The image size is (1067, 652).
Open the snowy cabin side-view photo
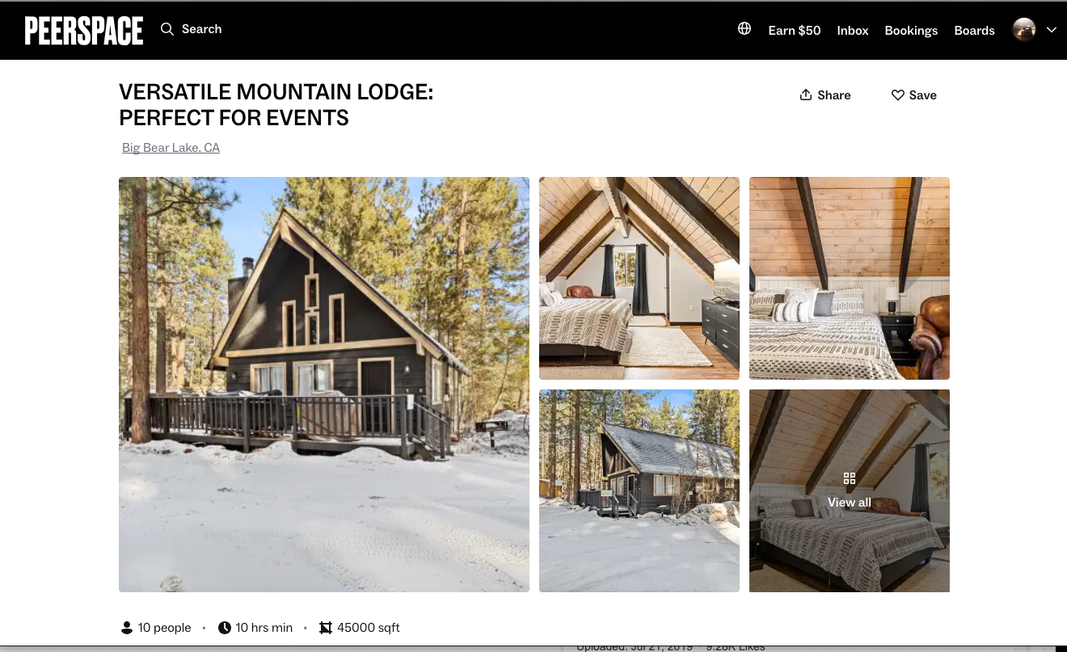tap(639, 491)
